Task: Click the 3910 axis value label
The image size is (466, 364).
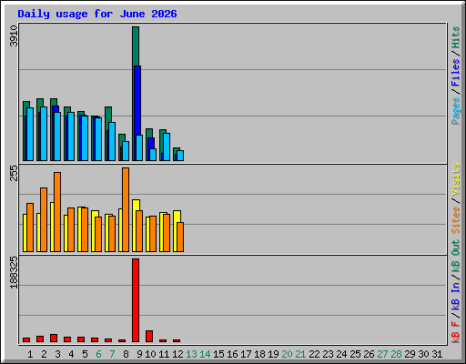Action: [14, 35]
